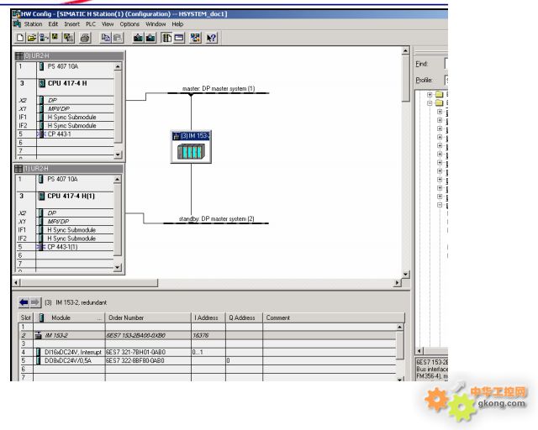The image size is (538, 430).
Task: Click rack (1) UR2-H scroll-down arrow
Action: (118, 267)
